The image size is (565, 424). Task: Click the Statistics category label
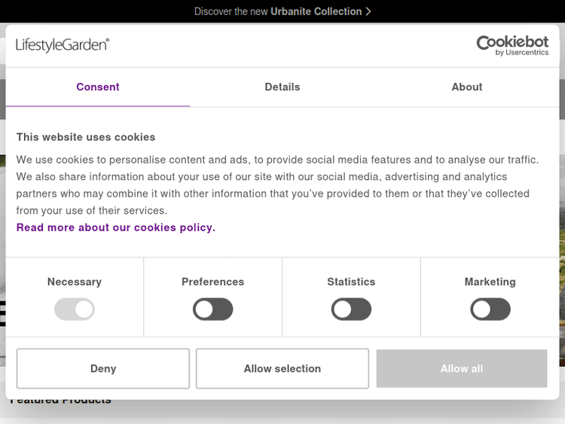[x=351, y=282]
